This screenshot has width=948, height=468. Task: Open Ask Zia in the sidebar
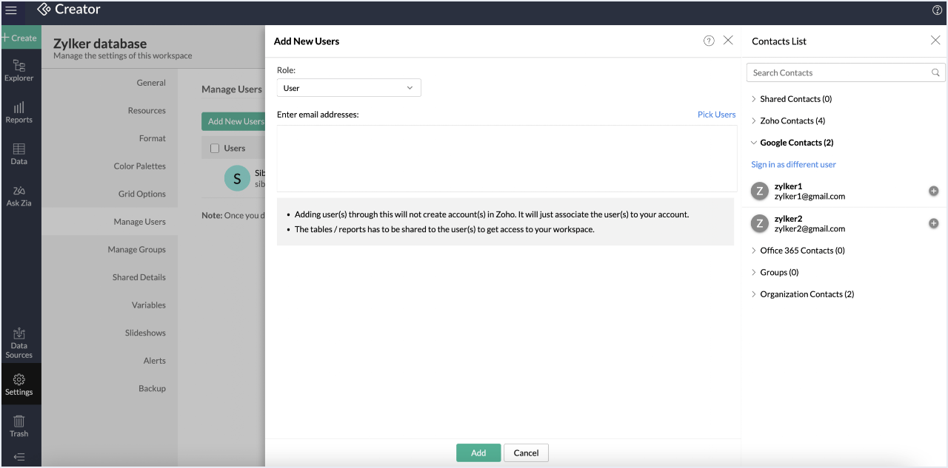pos(19,195)
